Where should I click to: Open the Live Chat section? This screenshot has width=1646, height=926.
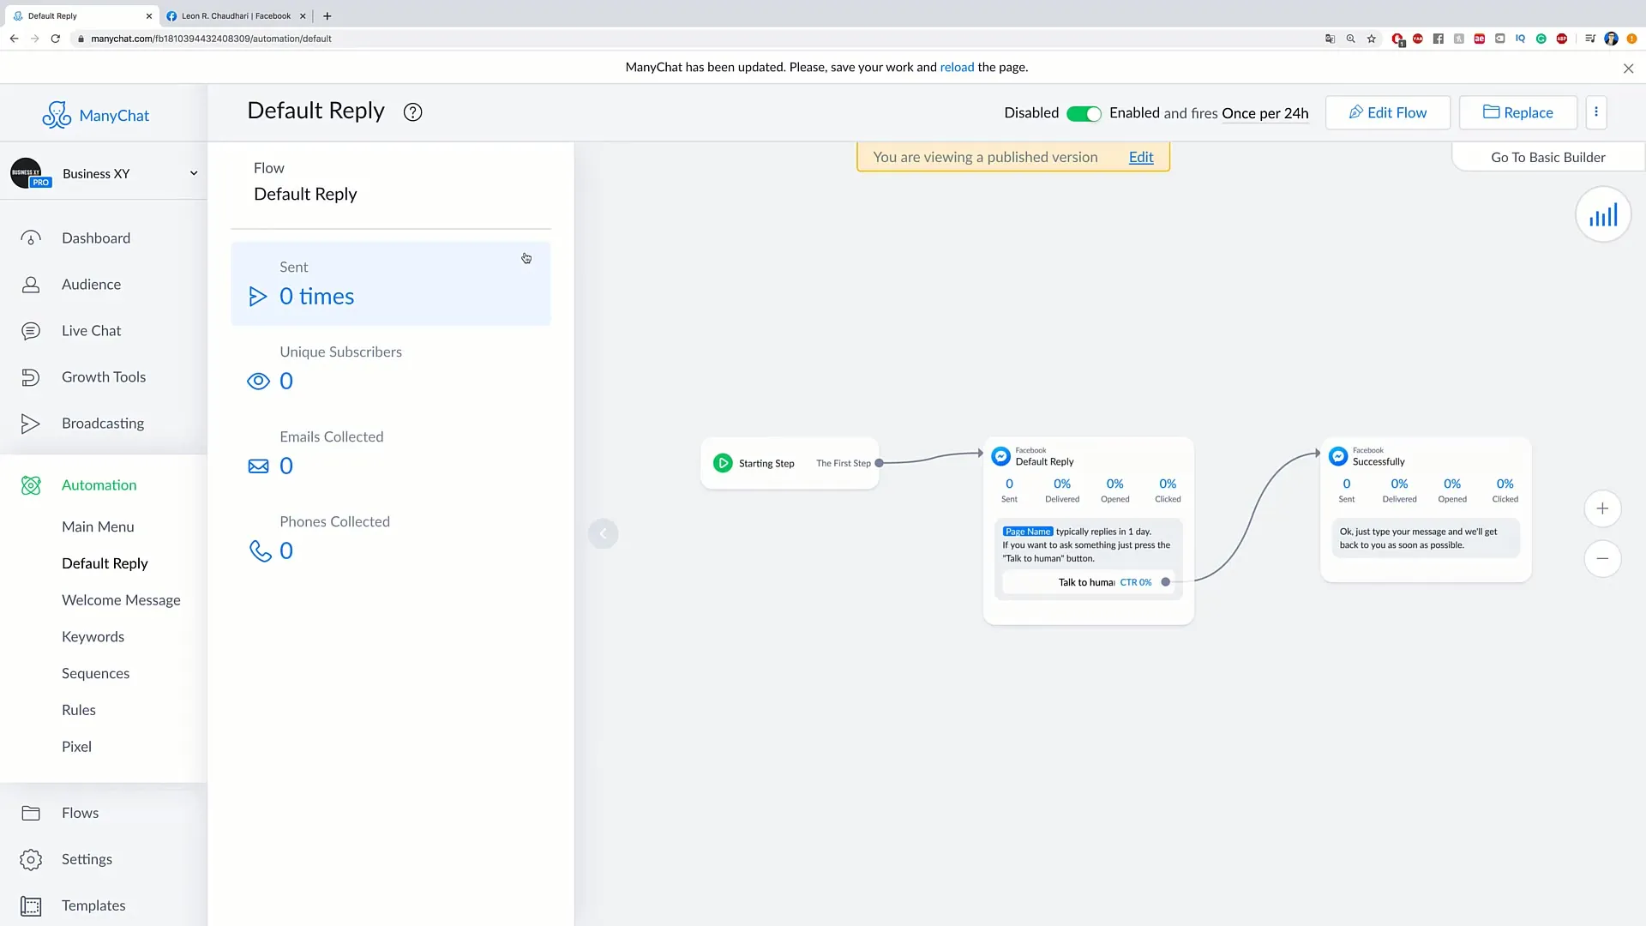[91, 331]
